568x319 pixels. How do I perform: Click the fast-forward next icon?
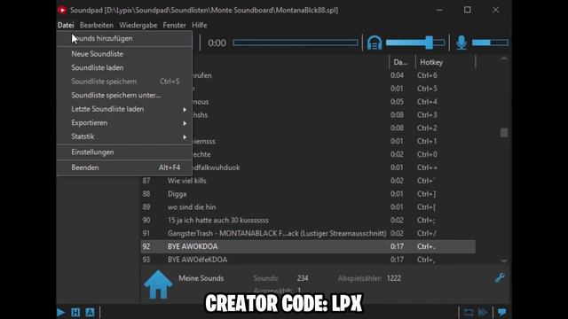483,313
